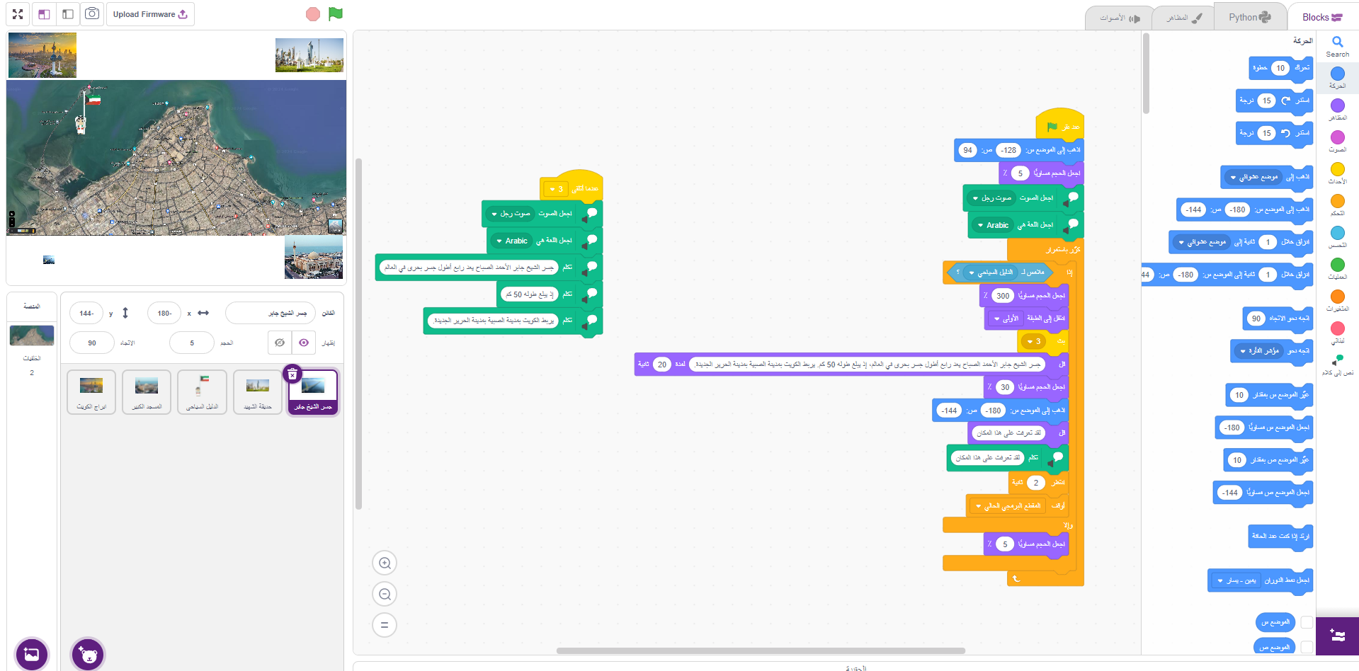The image size is (1359, 671).
Task: Open Arabic dropdown in the receive-message script
Action: 512,241
